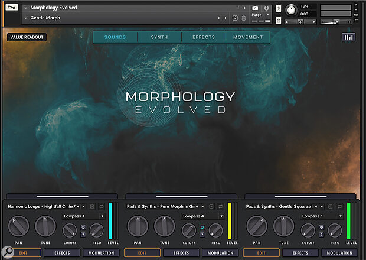Go to the next snapshot beside Gentle Morph
Screen dimensions: 366x260
click(x=226, y=18)
